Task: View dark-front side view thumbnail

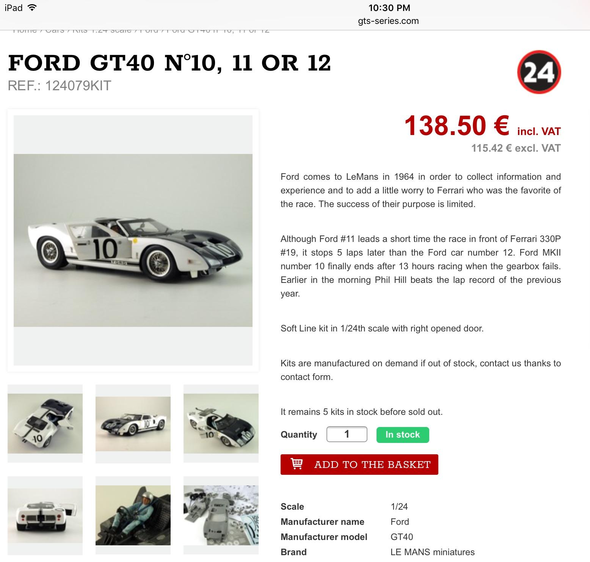Action: coord(133,424)
